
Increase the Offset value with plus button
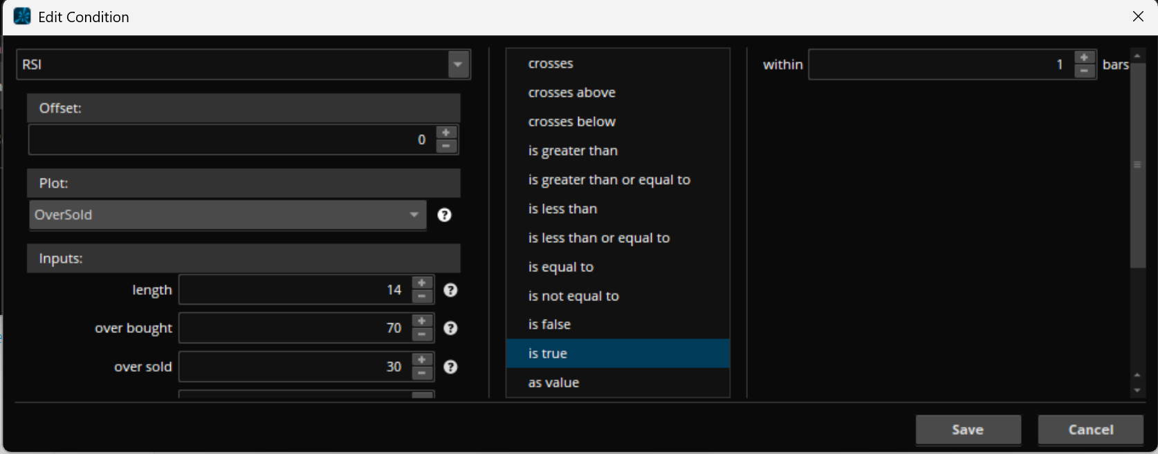446,133
